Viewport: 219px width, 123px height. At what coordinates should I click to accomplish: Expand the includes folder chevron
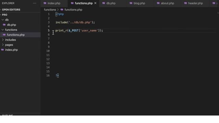point(3,40)
